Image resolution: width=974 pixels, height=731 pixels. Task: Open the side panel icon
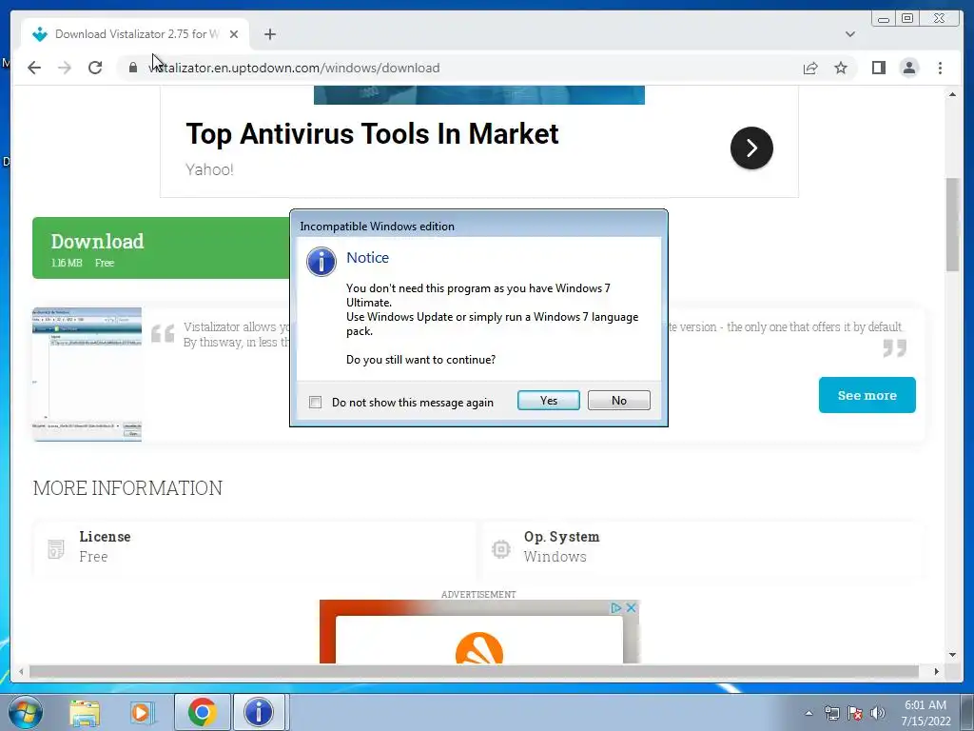click(x=878, y=68)
